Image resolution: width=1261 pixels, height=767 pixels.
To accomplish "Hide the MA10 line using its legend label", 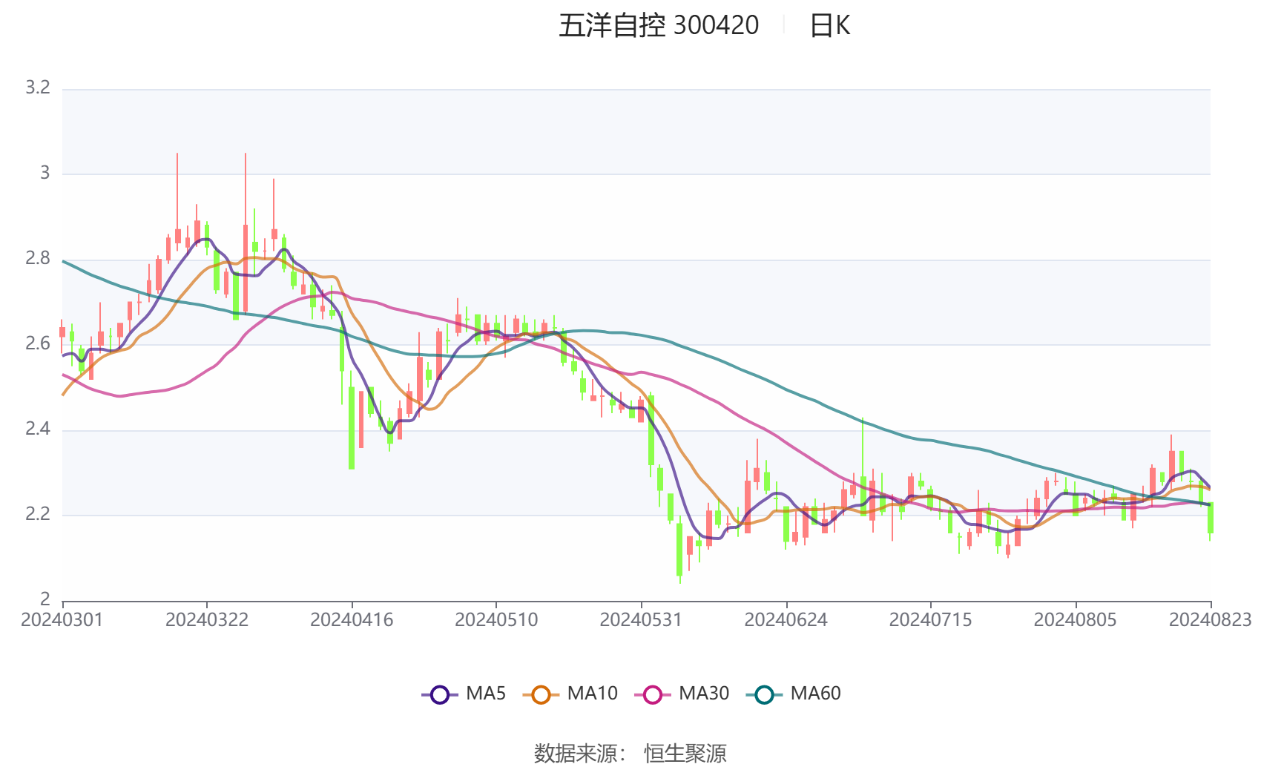I will click(x=592, y=694).
